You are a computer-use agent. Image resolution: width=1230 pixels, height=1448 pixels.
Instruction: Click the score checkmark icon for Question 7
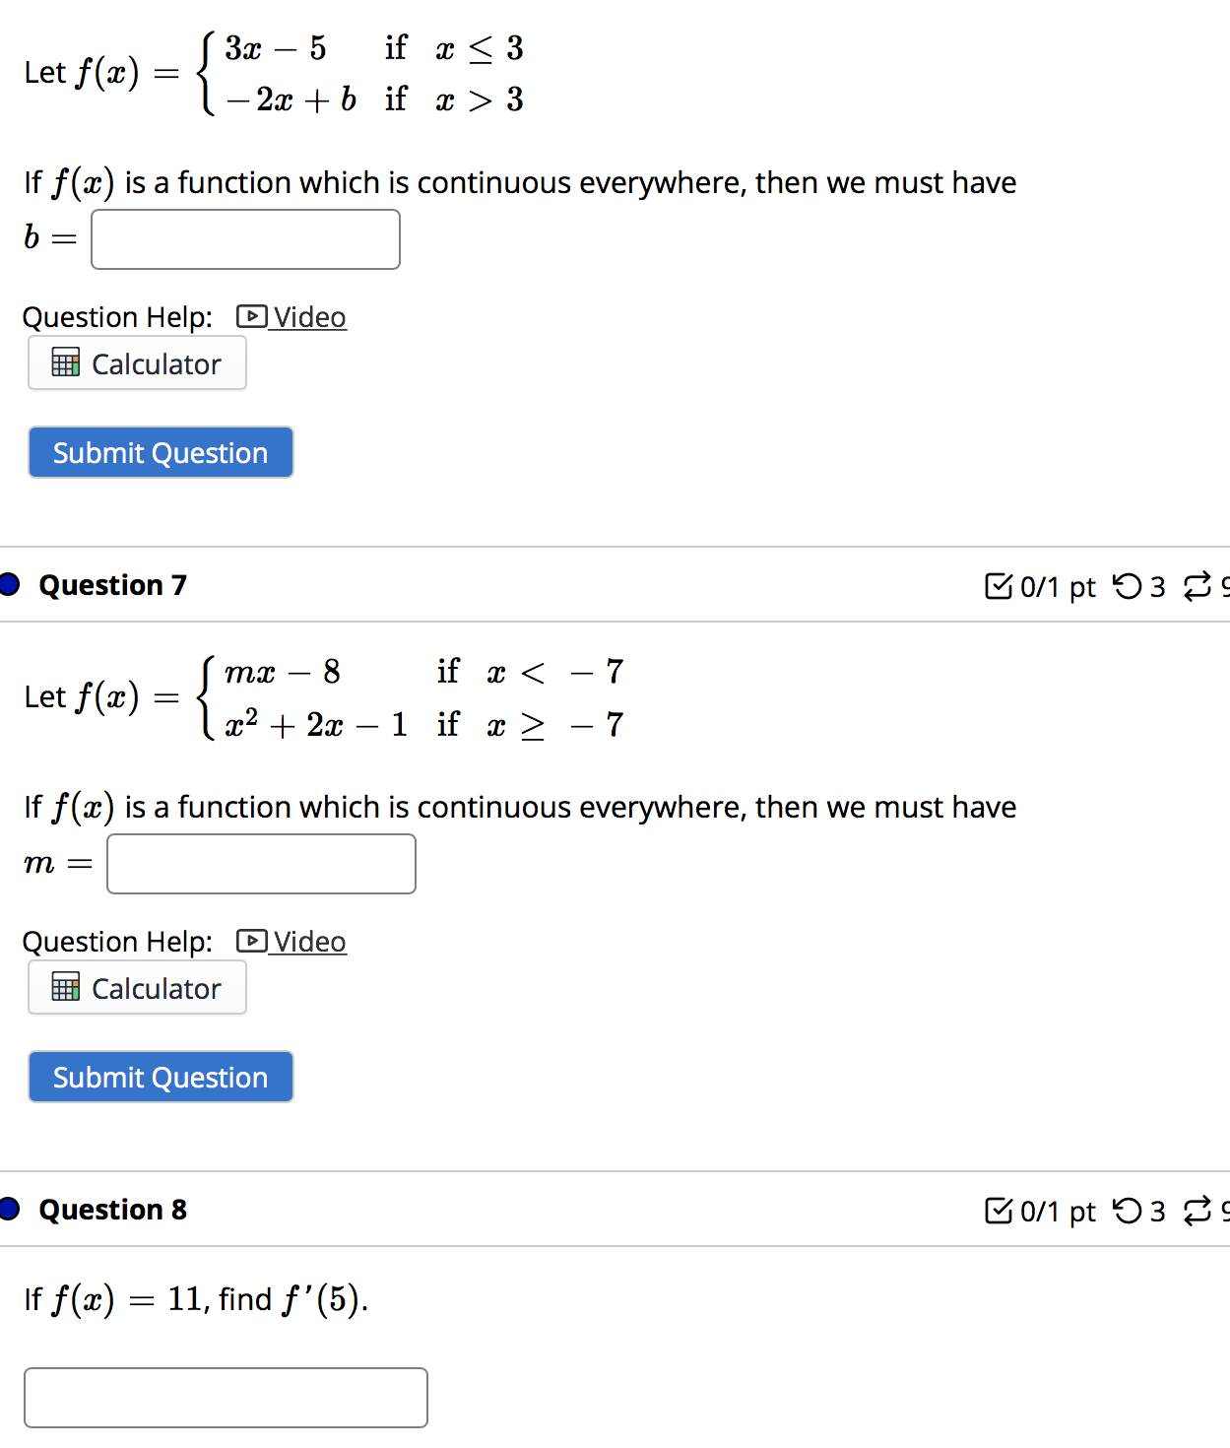click(x=1001, y=586)
